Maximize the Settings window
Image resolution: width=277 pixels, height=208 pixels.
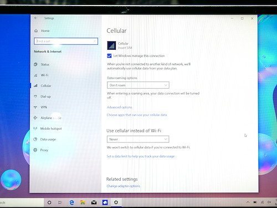point(242,18)
